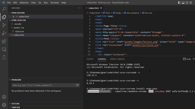Screen dimensions: 195x109
Task: Open the Help menu
Action: click(x=63, y=3)
